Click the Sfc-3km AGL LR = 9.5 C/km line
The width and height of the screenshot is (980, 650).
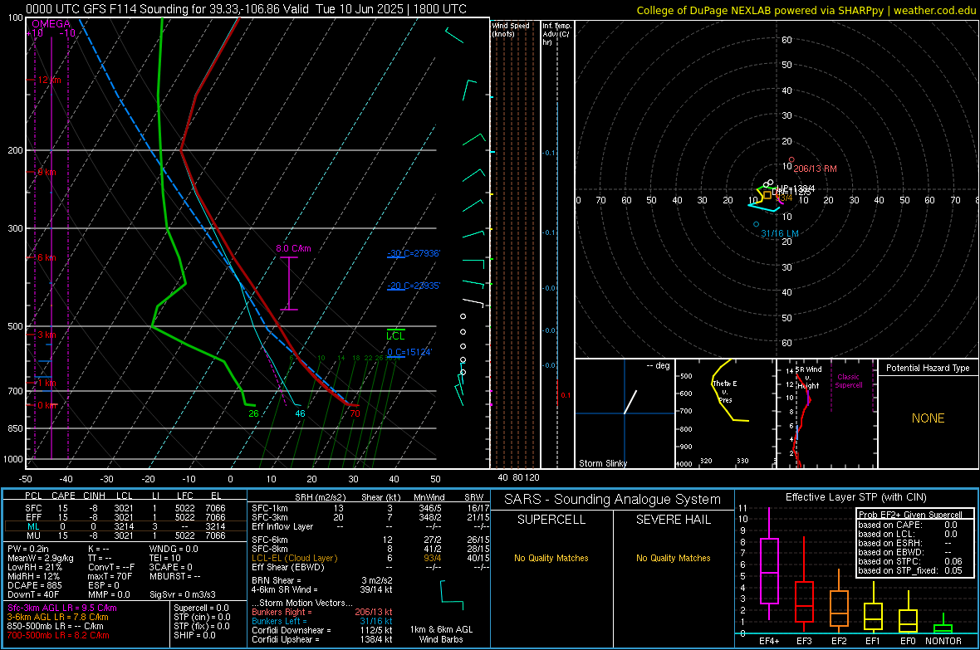pyautogui.click(x=62, y=608)
